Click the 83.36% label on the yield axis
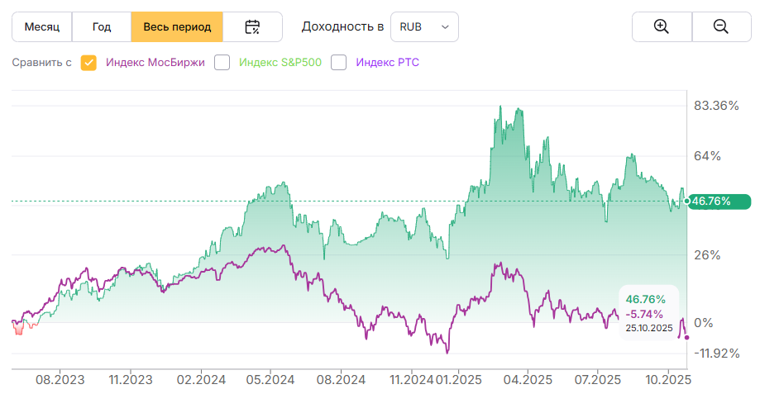Image resolution: width=760 pixels, height=394 pixels. pos(716,106)
